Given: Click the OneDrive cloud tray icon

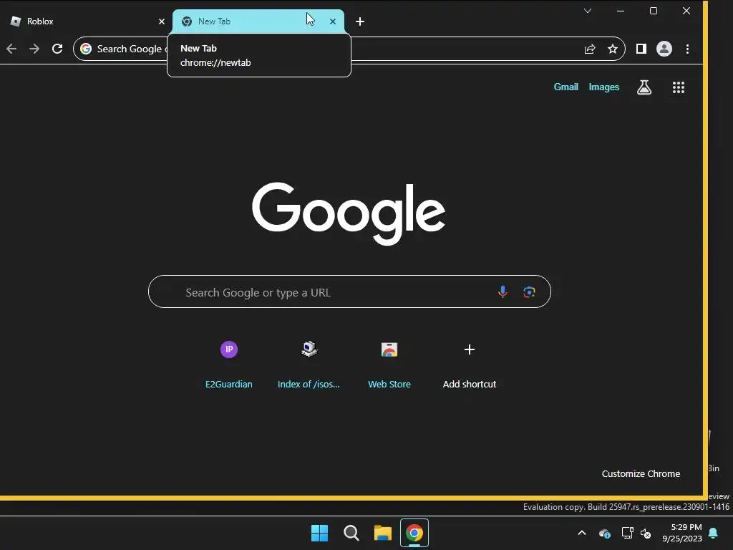Looking at the screenshot, I should pos(604,533).
